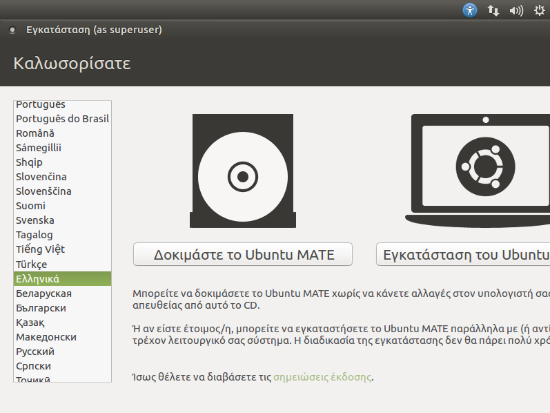Choose Suomi from the language list

point(31,206)
